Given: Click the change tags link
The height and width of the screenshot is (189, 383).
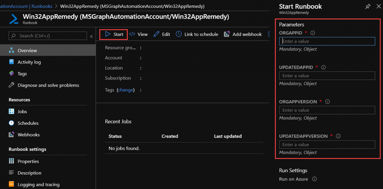Looking at the screenshot, I should click(x=126, y=90).
